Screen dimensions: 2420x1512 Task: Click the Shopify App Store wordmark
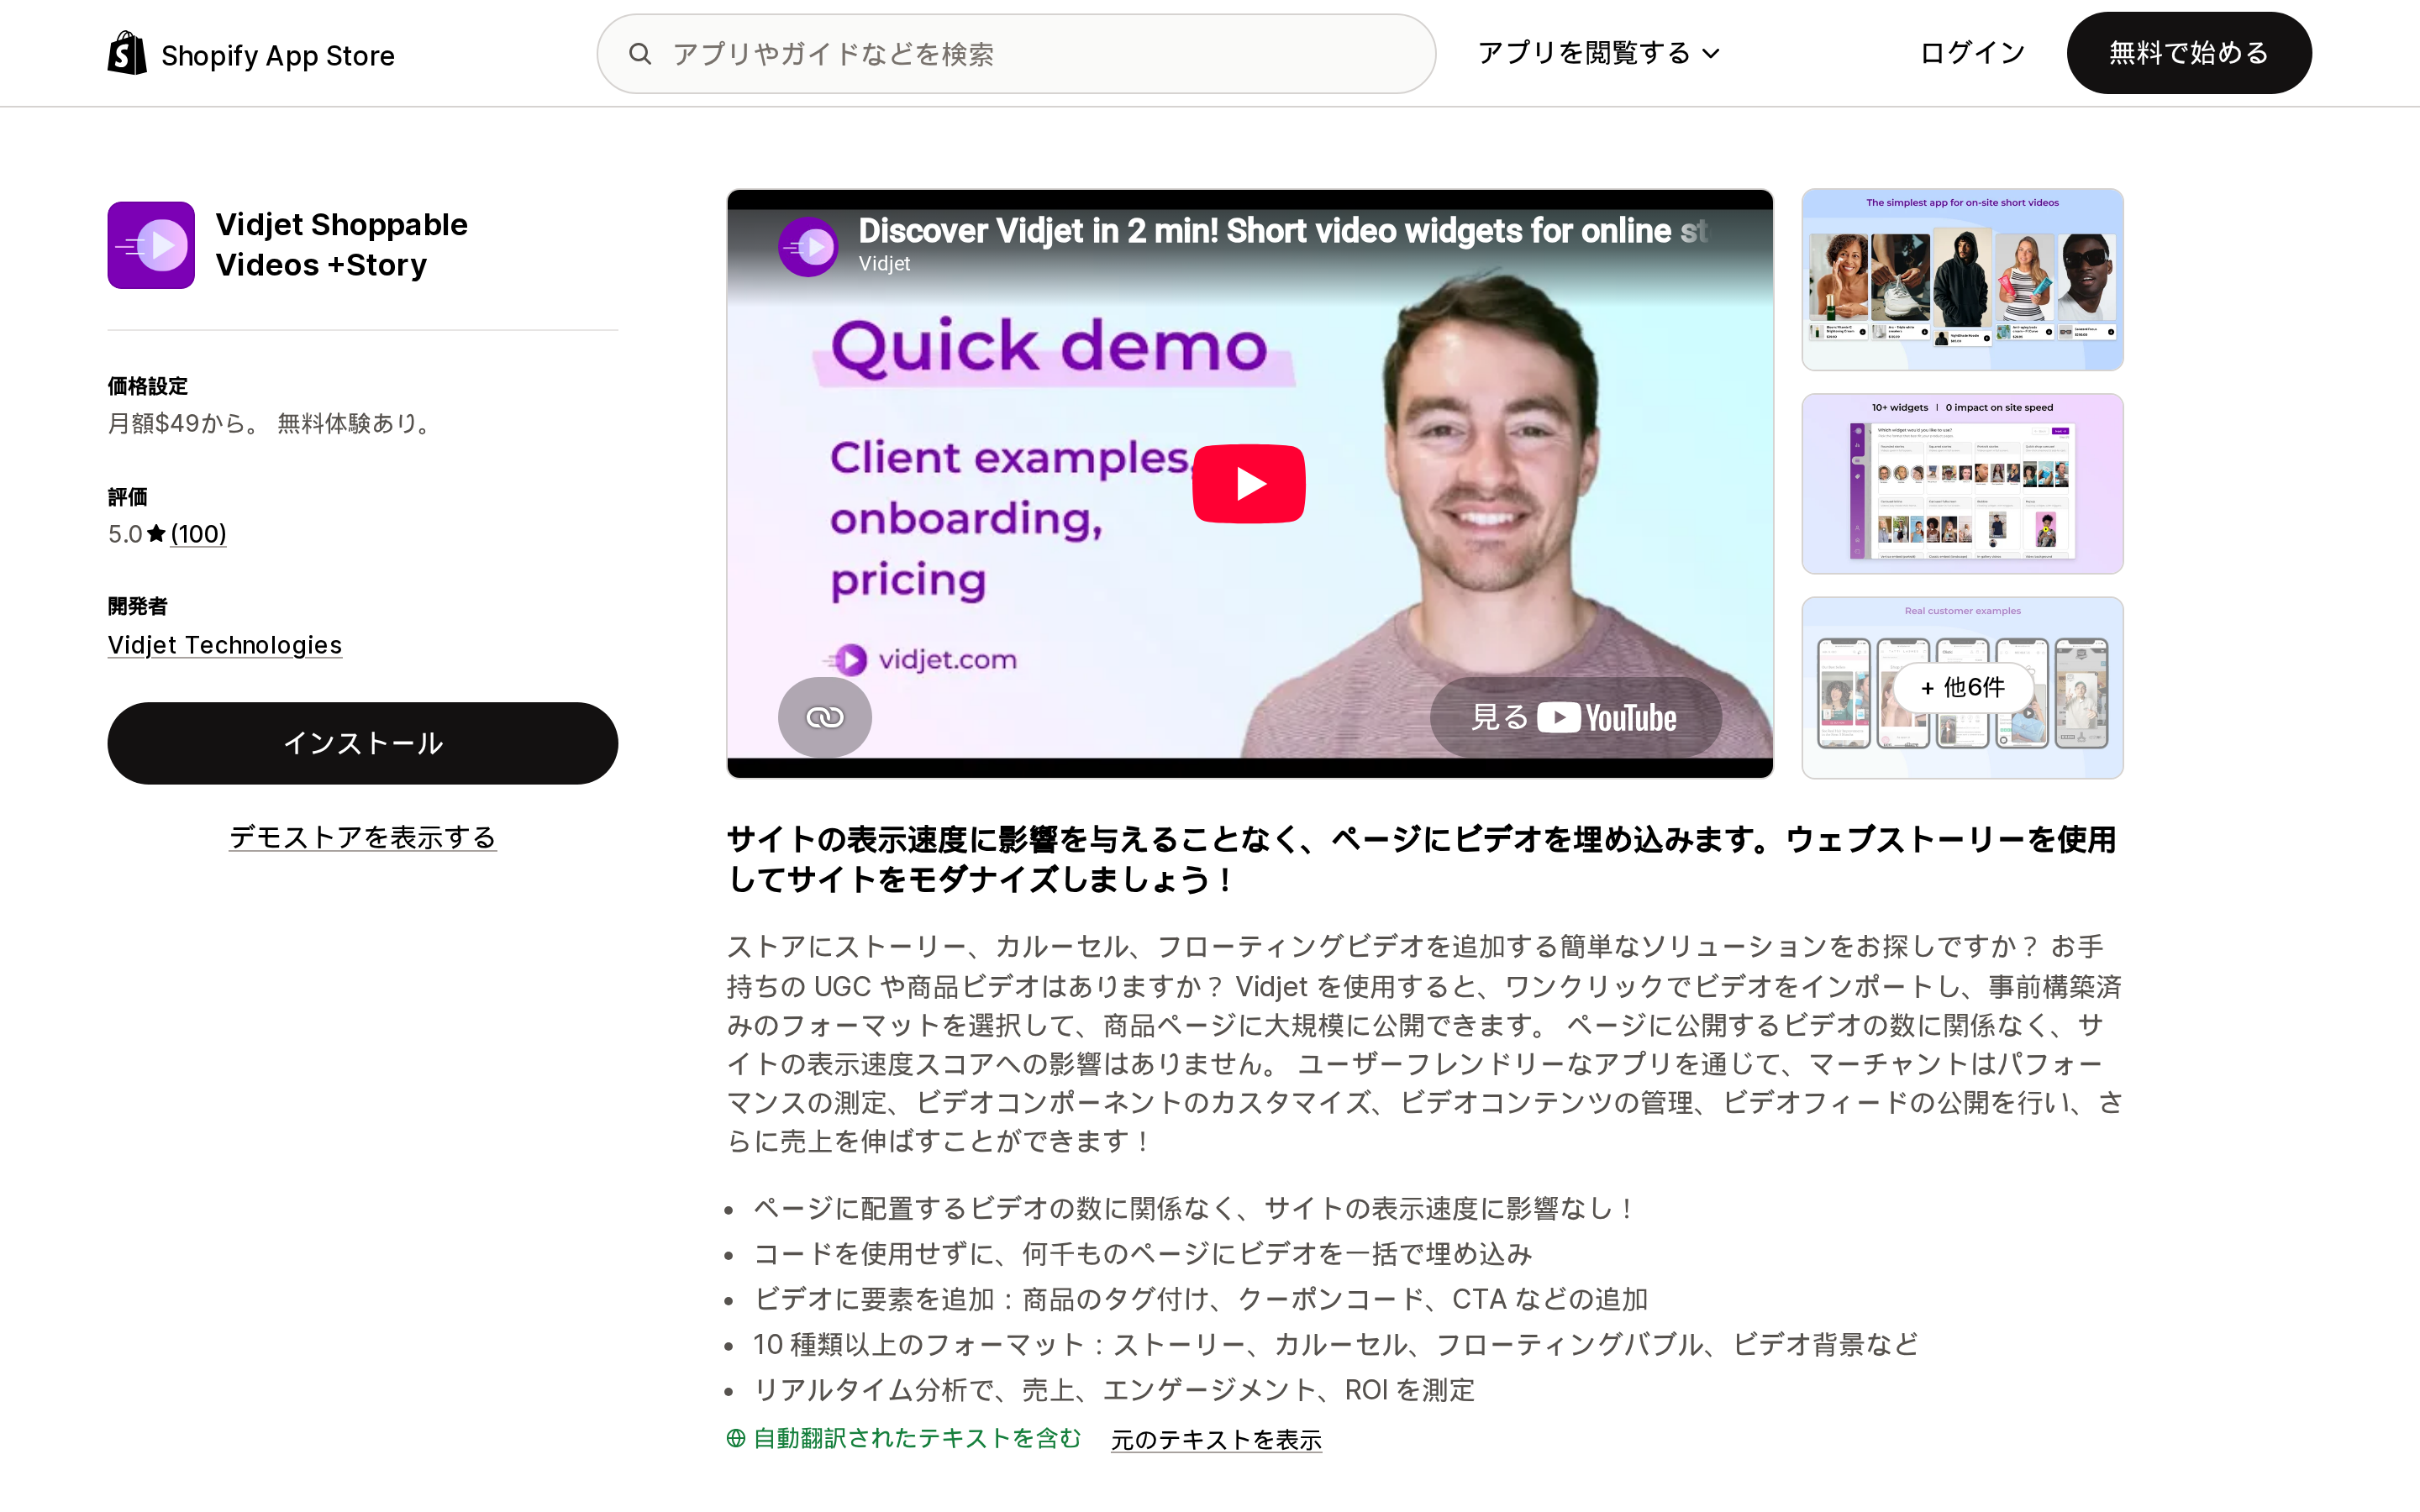pyautogui.click(x=278, y=55)
